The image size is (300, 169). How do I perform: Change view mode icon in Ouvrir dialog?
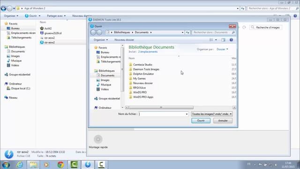[211, 40]
